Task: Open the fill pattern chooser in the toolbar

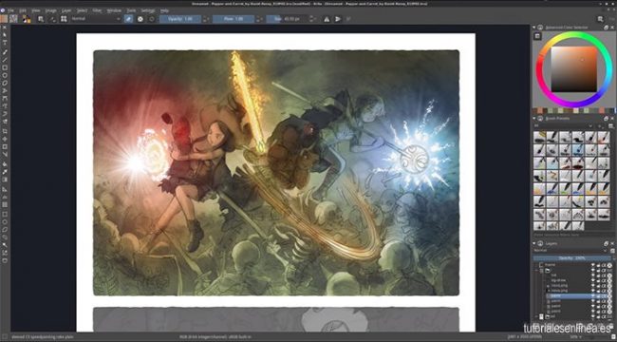Action: pyautogui.click(x=14, y=19)
